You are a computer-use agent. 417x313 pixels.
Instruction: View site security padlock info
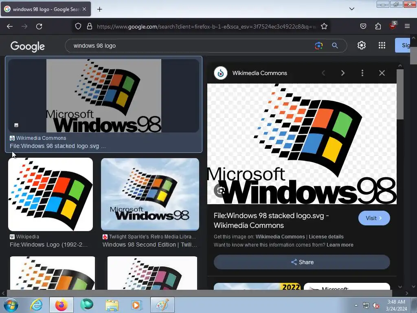[x=90, y=26]
